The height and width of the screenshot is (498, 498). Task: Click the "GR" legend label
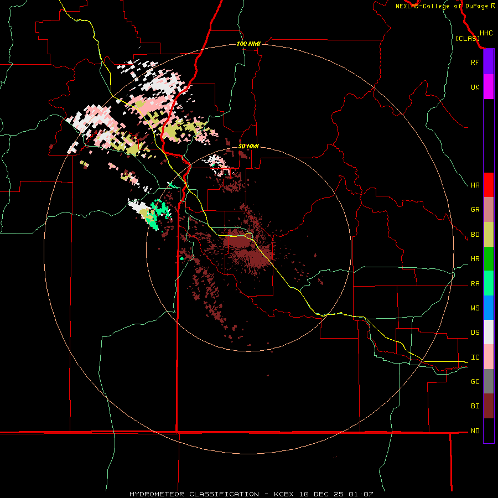click(x=475, y=210)
